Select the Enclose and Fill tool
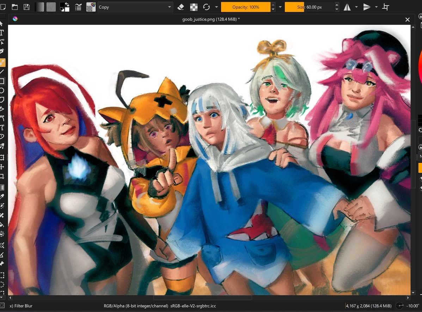Image resolution: width=422 pixels, height=312 pixels. 2,234
